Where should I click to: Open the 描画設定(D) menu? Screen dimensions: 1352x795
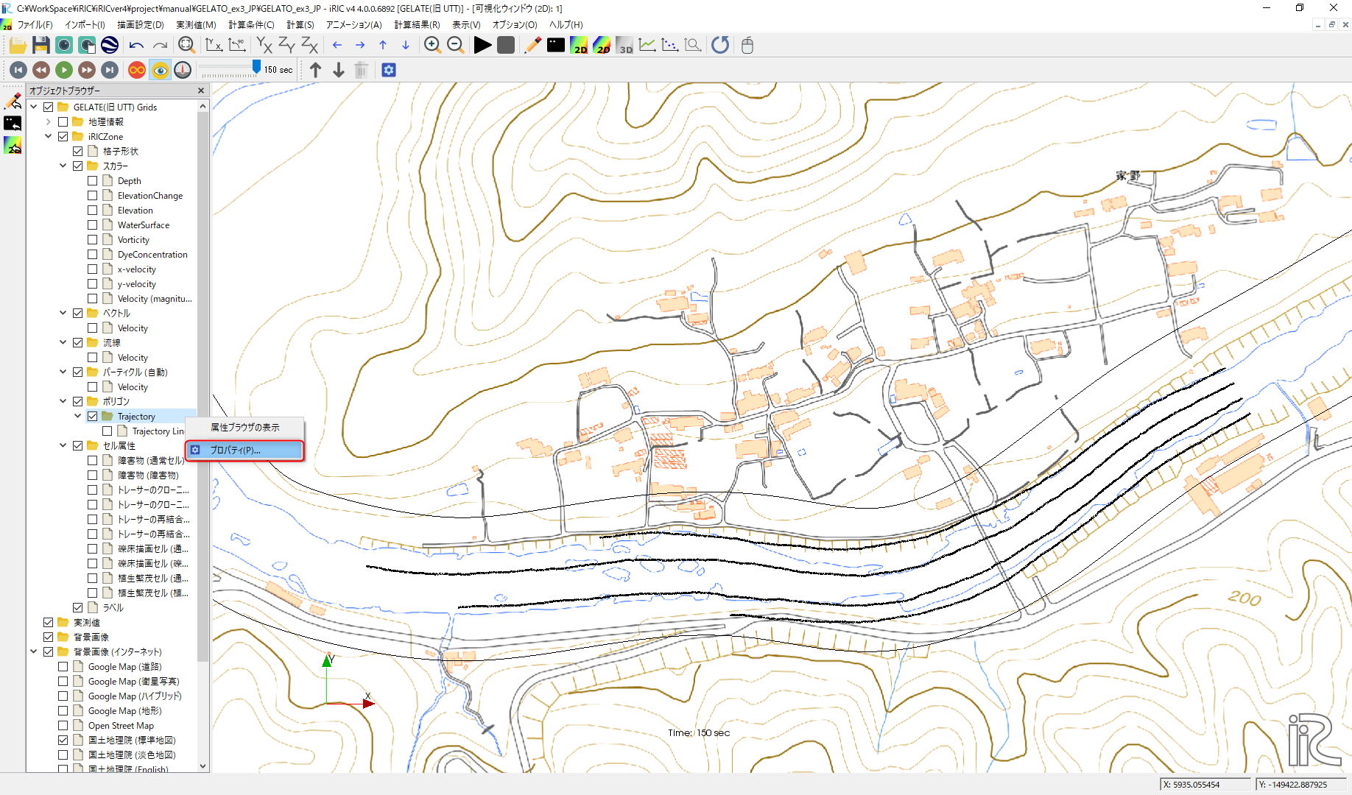click(x=140, y=24)
